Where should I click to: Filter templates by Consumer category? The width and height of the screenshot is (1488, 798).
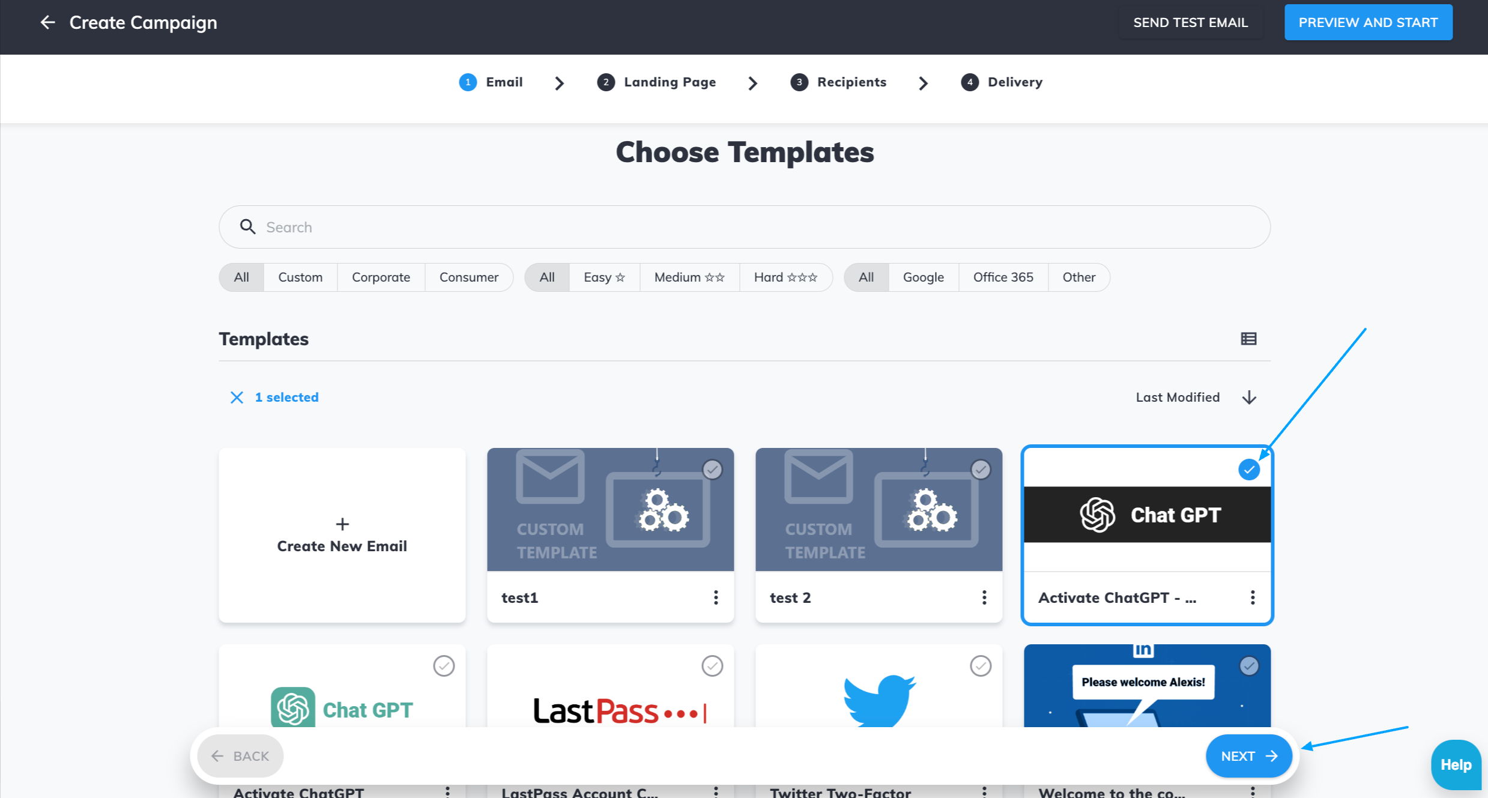469,277
